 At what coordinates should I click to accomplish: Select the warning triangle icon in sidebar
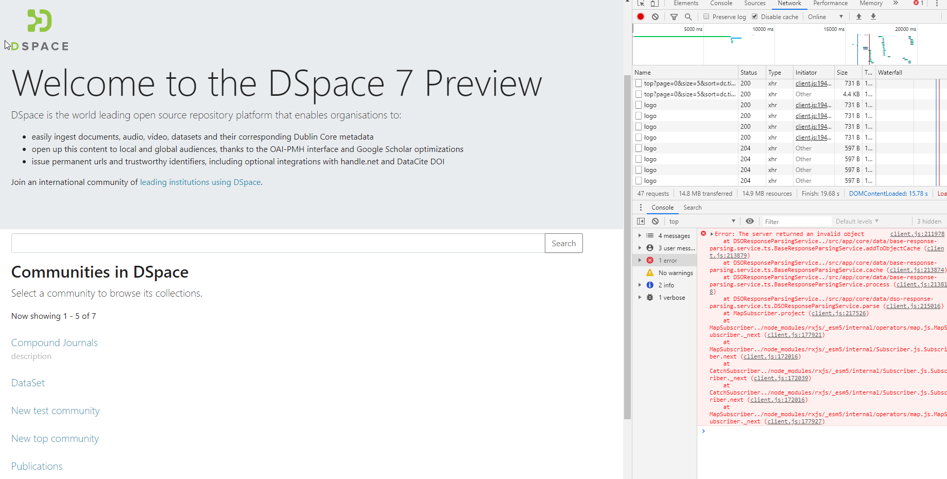click(x=650, y=272)
